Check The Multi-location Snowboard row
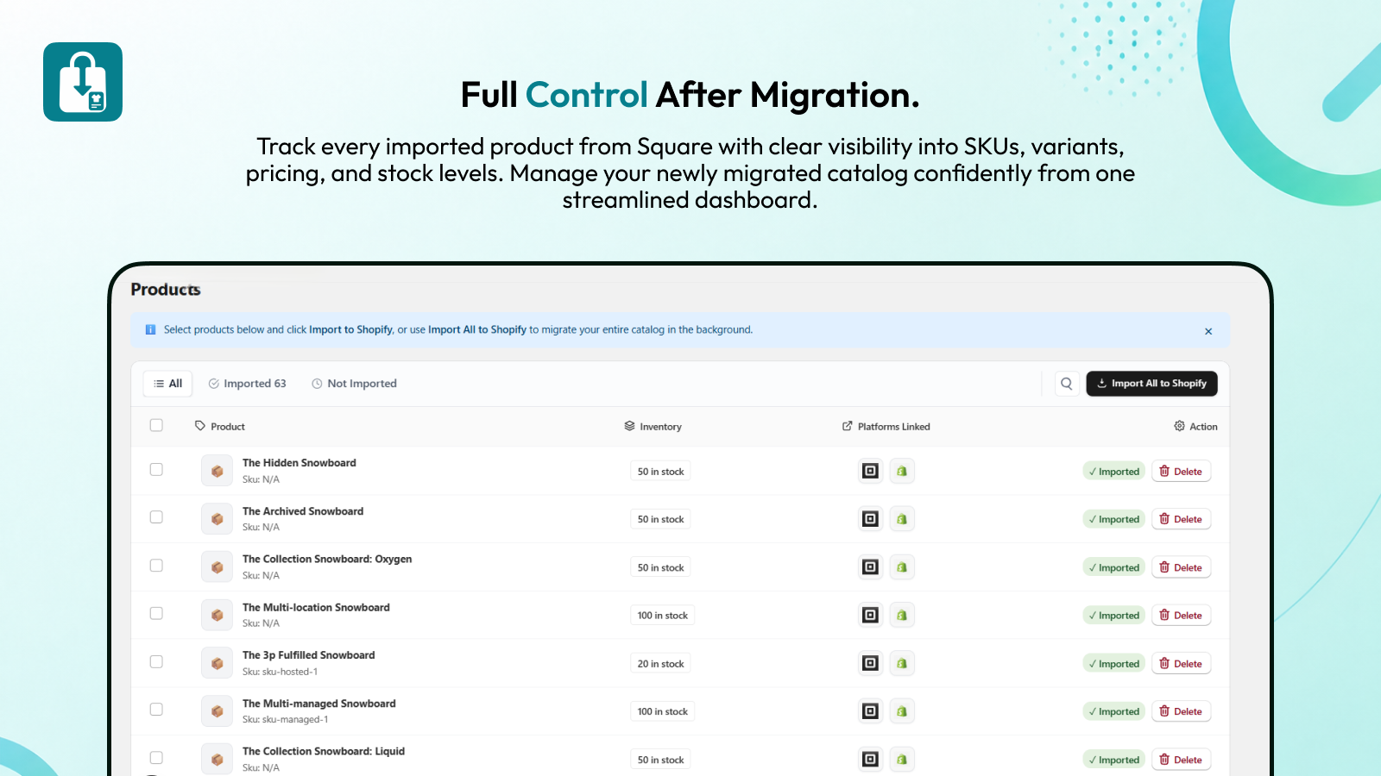This screenshot has width=1381, height=776. [x=156, y=614]
